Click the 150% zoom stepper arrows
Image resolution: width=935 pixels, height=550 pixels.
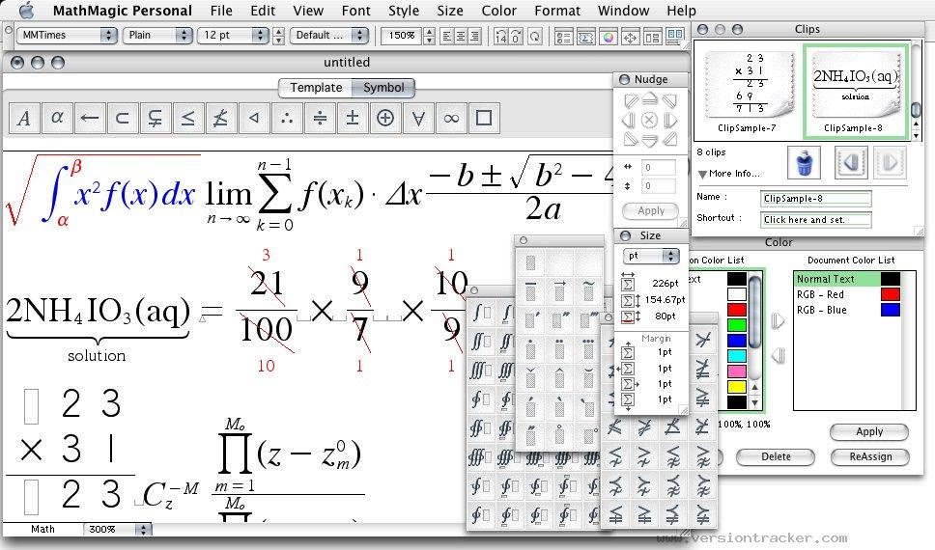pyautogui.click(x=429, y=36)
